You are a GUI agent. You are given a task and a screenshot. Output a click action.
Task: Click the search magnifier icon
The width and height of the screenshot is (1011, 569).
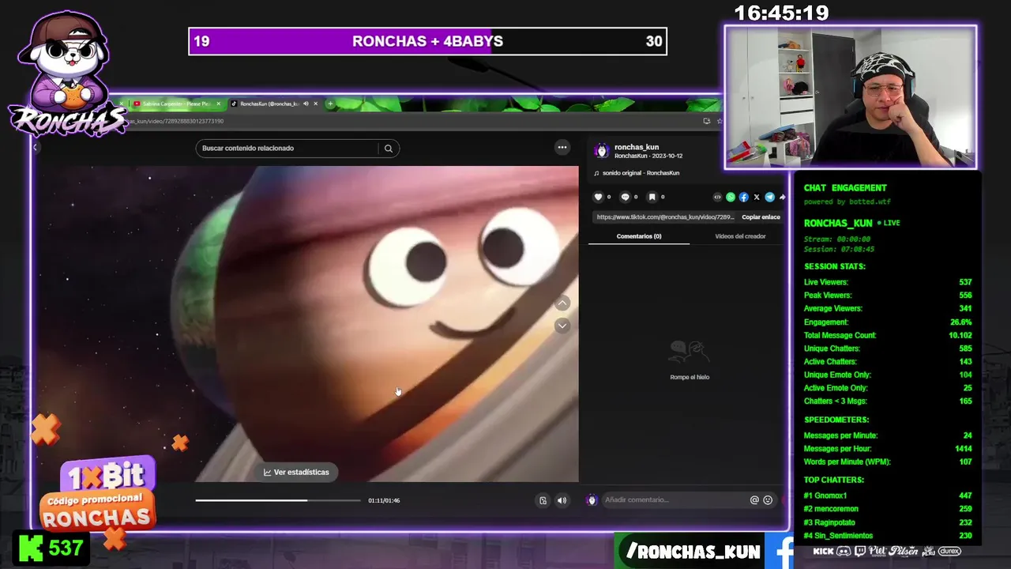pos(388,149)
